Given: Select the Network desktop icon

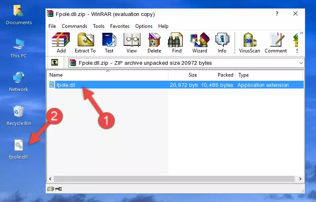Looking at the screenshot, I should click(x=18, y=82).
